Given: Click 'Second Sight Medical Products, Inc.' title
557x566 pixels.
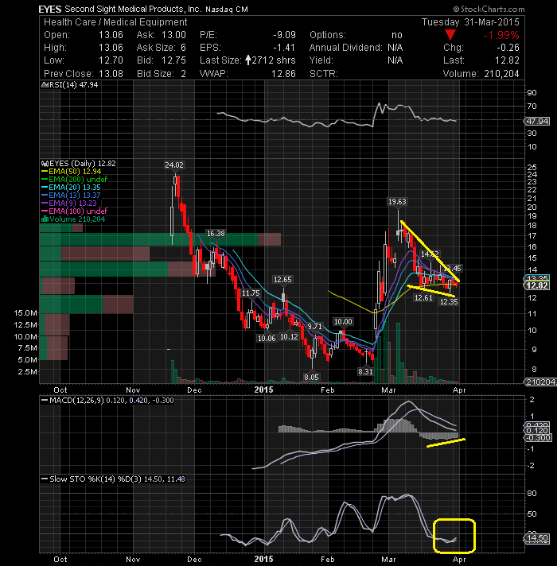Looking at the screenshot, I should tap(133, 10).
